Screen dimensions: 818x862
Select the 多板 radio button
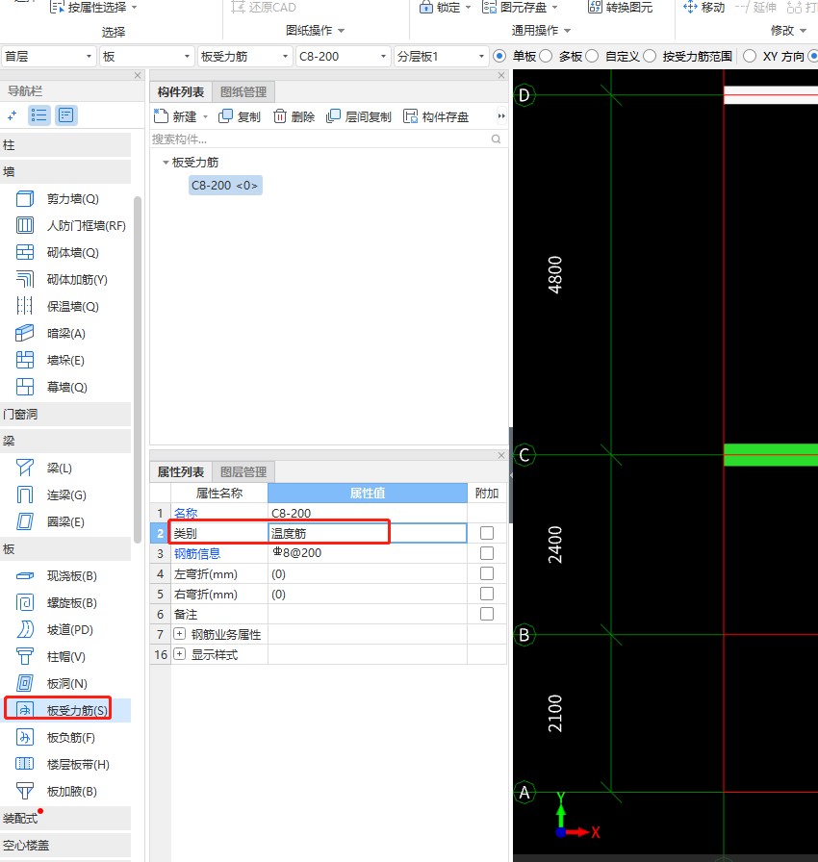[x=546, y=56]
